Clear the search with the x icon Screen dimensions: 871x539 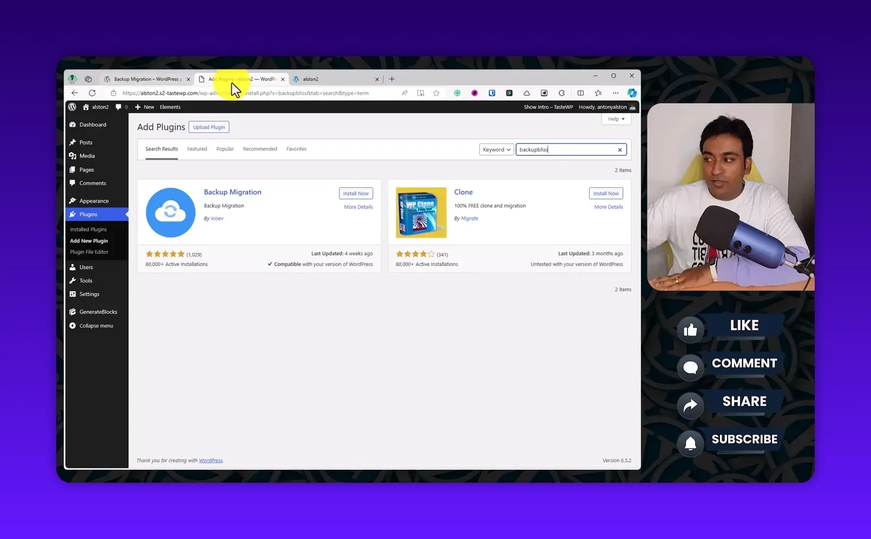point(619,149)
